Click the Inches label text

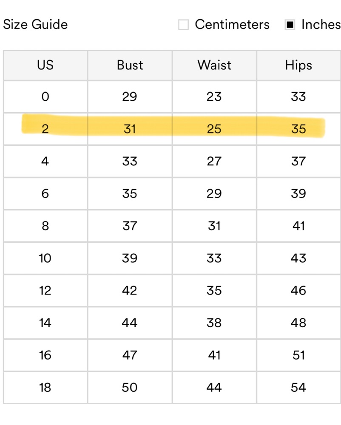[321, 25]
